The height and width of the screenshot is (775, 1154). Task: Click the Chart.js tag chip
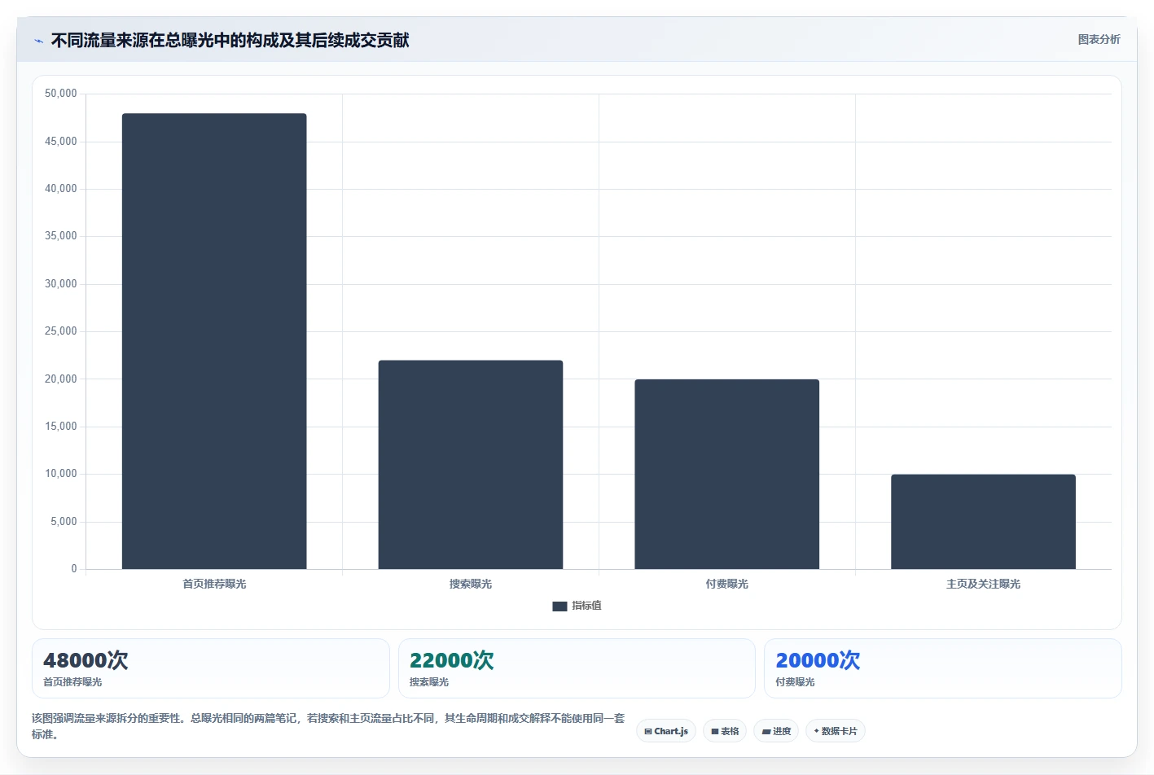point(666,731)
